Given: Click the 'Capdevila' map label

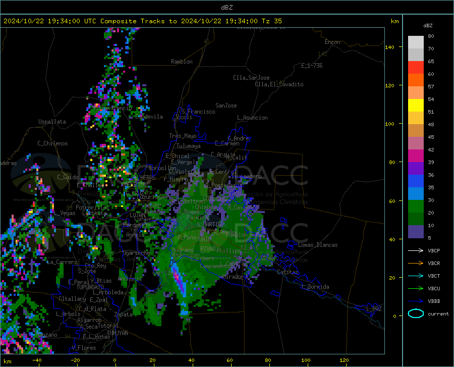Looking at the screenshot, I should point(149,117).
